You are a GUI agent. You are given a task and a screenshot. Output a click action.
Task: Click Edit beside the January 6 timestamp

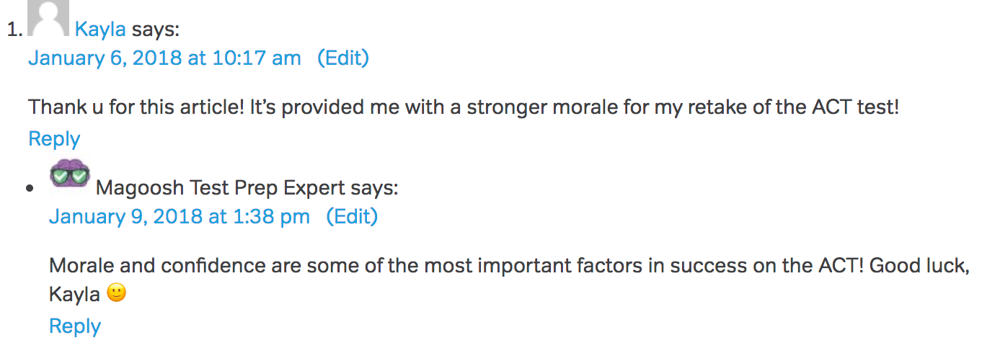343,58
